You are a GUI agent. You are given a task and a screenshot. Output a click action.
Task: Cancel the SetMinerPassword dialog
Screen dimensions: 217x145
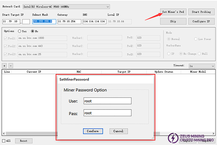point(118,131)
